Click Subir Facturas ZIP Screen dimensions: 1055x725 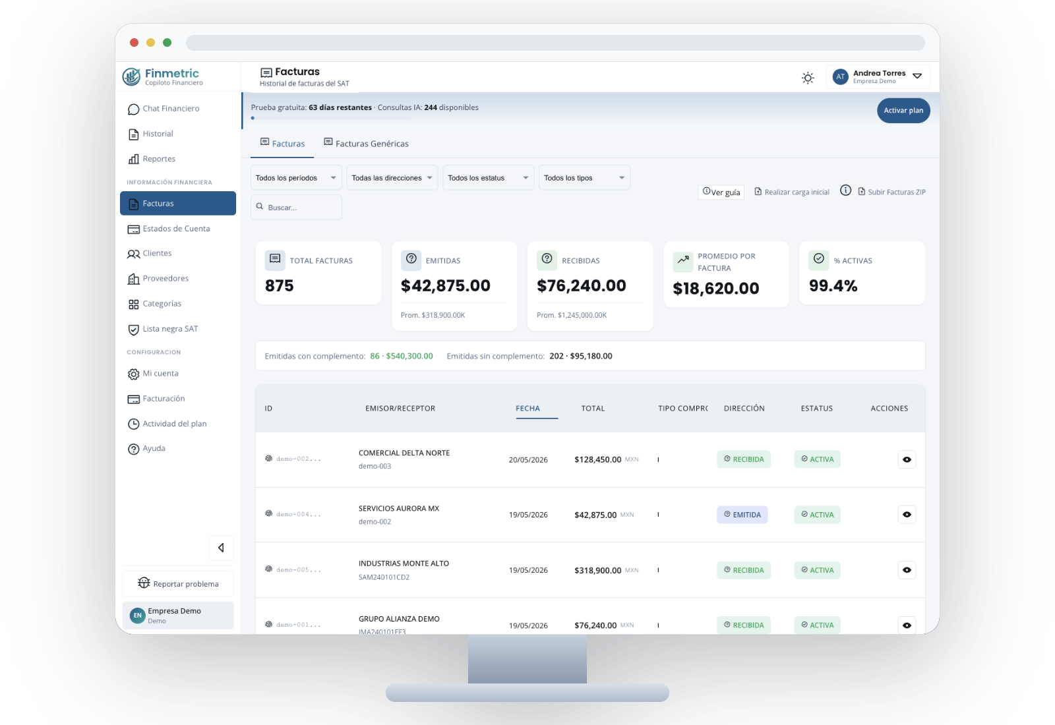coord(891,192)
